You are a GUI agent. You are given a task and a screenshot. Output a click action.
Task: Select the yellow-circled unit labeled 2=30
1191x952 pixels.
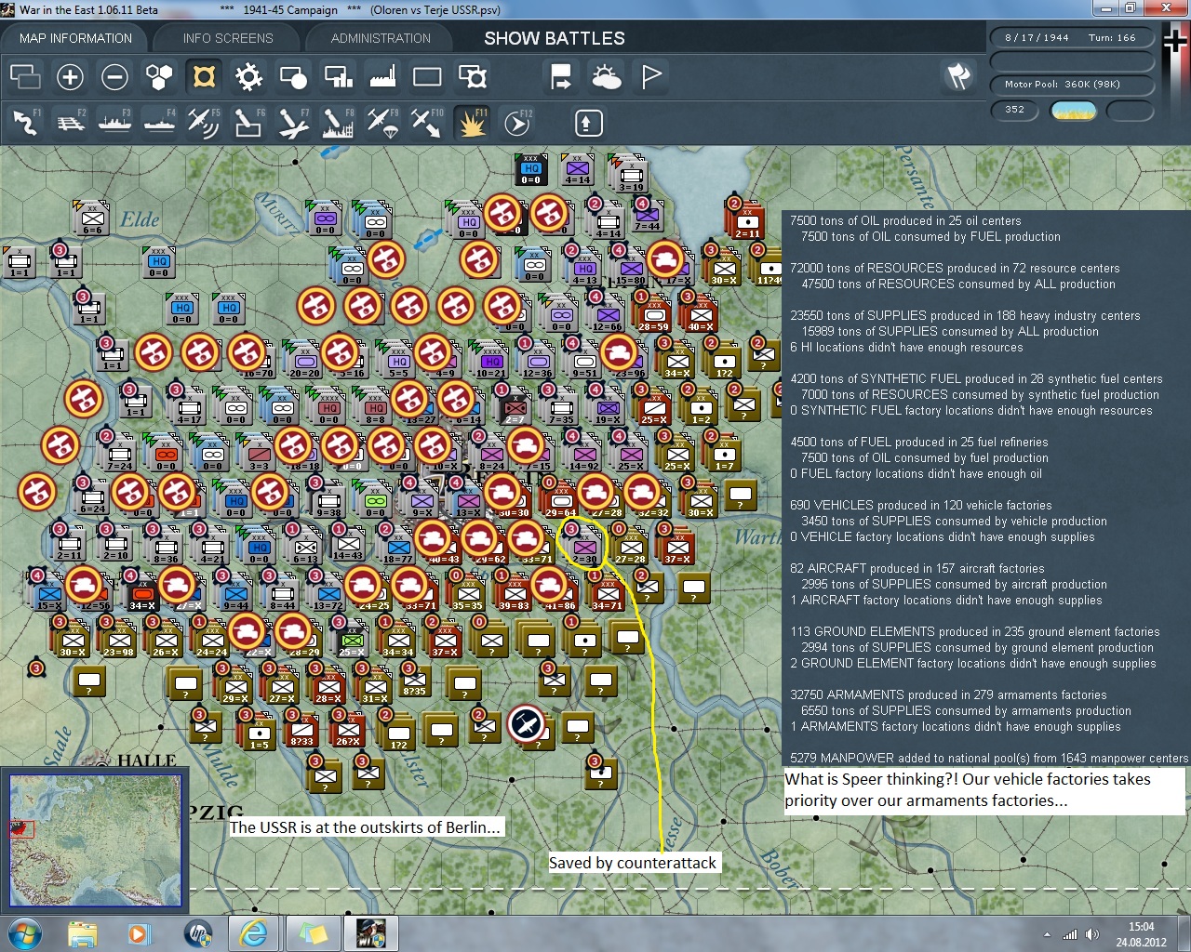pos(584,545)
